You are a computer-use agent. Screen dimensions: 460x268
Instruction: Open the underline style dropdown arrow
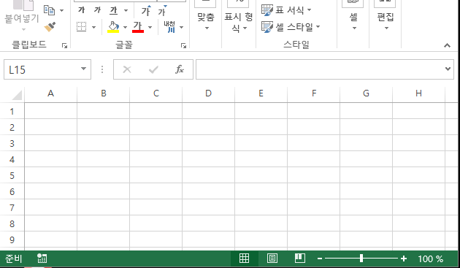(126, 10)
